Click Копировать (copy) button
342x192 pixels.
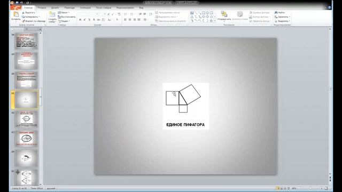30,17
